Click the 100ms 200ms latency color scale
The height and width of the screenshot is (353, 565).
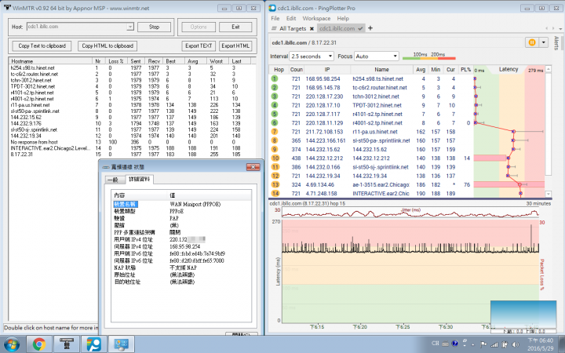click(x=428, y=56)
